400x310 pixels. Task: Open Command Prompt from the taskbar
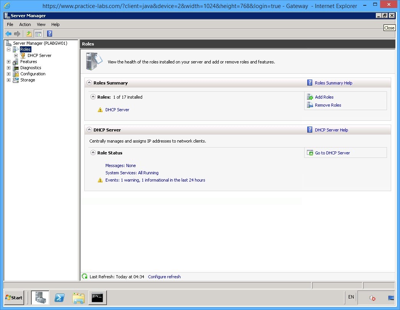coord(97,298)
